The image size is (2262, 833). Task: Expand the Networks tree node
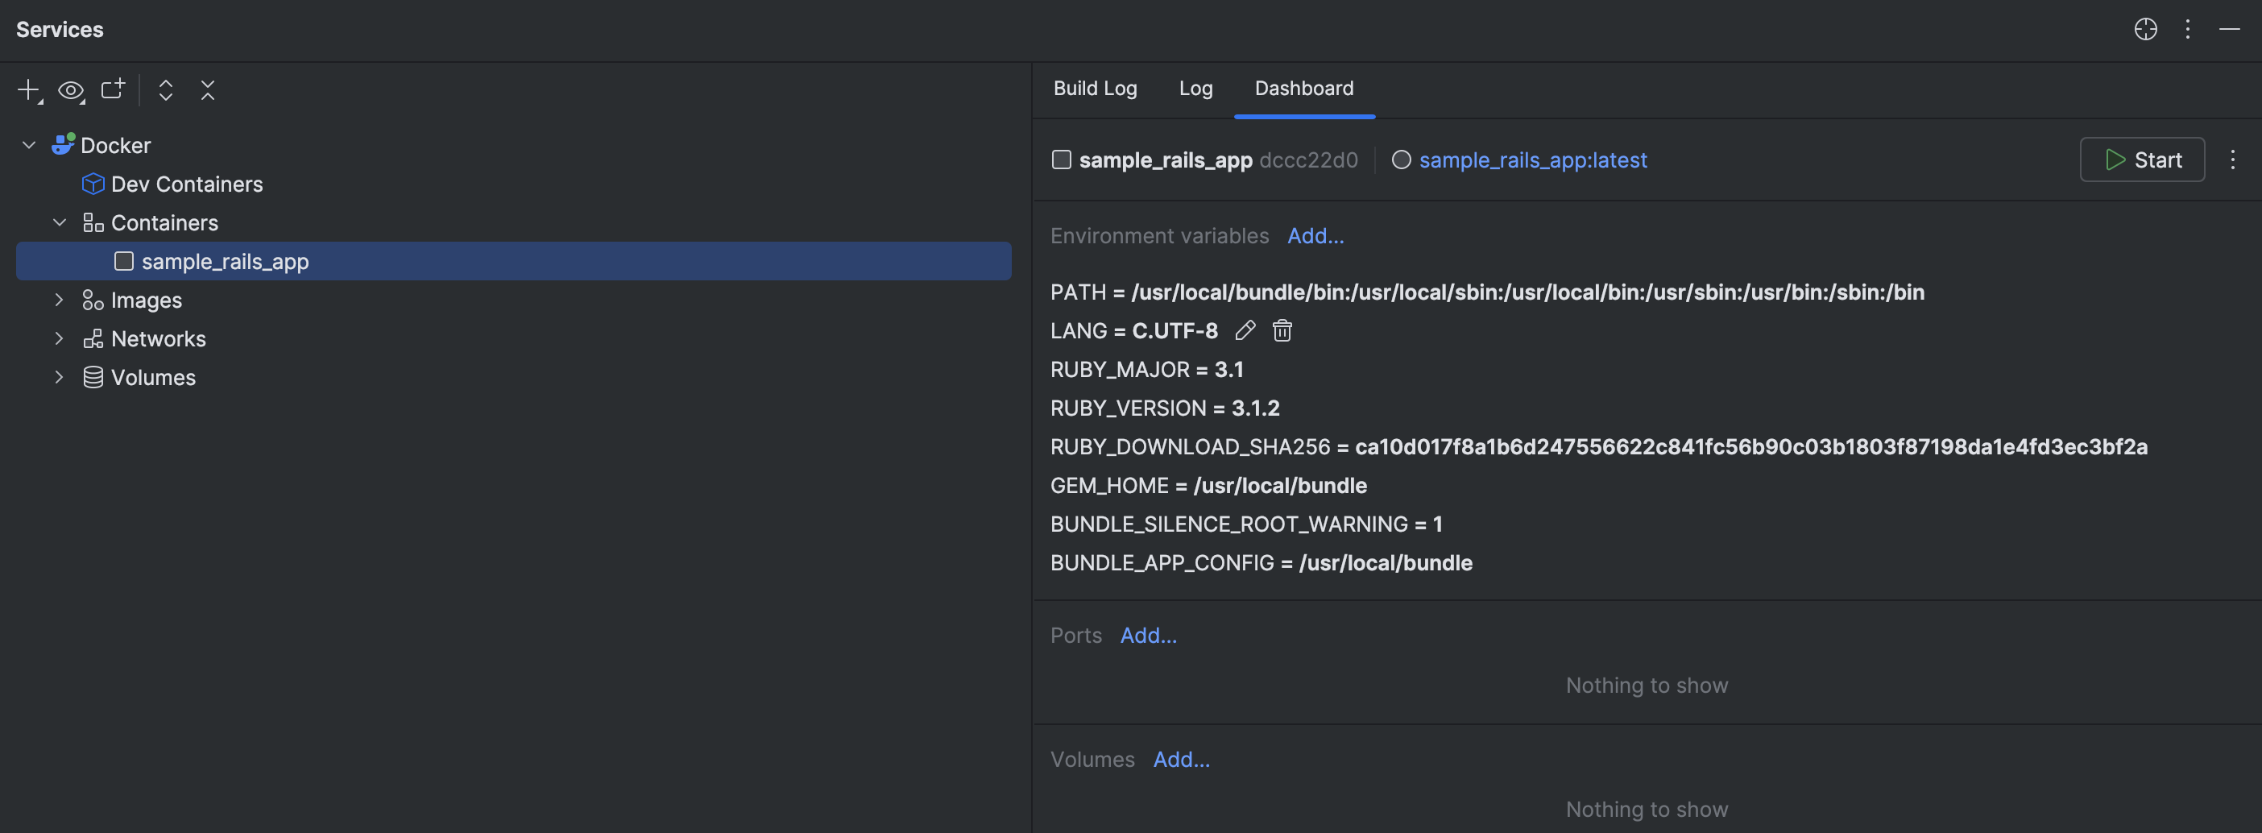[x=60, y=338]
